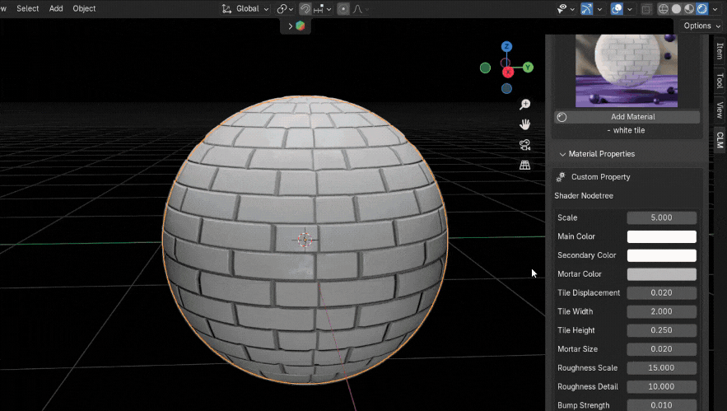Open the Options dropdown
This screenshot has height=411, width=727.
(x=701, y=26)
